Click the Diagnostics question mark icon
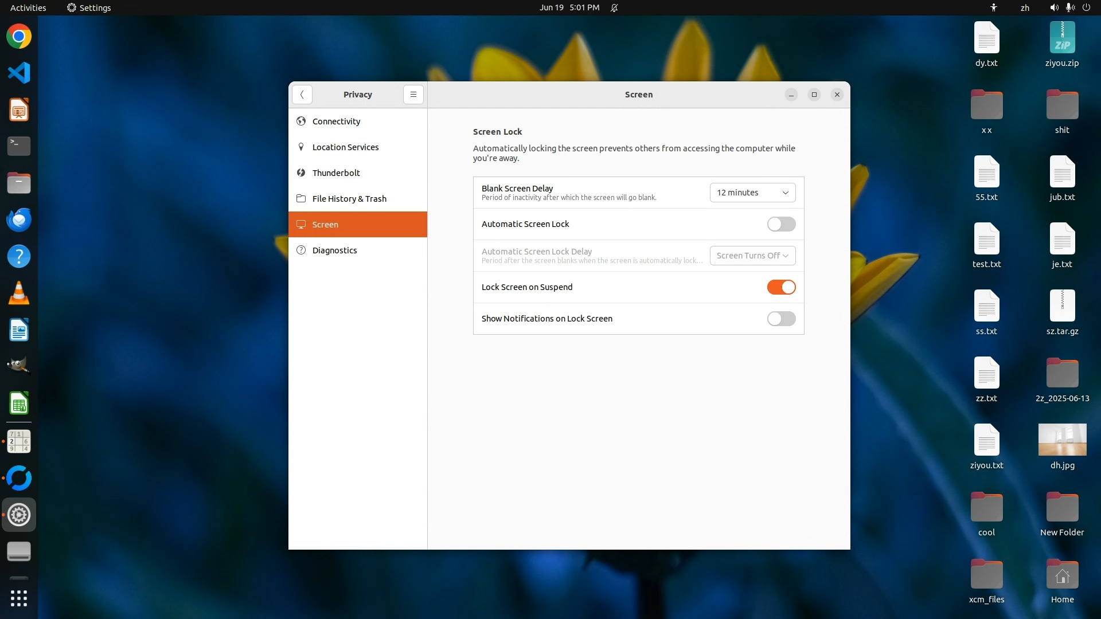This screenshot has width=1101, height=619. coord(301,250)
